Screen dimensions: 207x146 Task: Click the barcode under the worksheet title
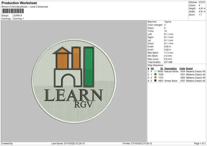coord(13,11)
